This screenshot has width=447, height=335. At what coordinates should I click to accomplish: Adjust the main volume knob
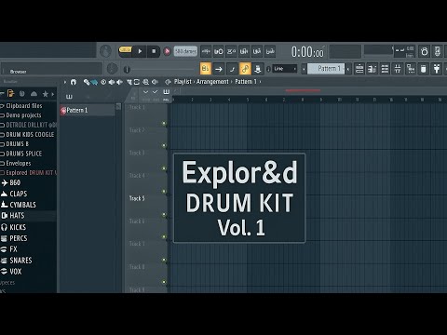105,51
